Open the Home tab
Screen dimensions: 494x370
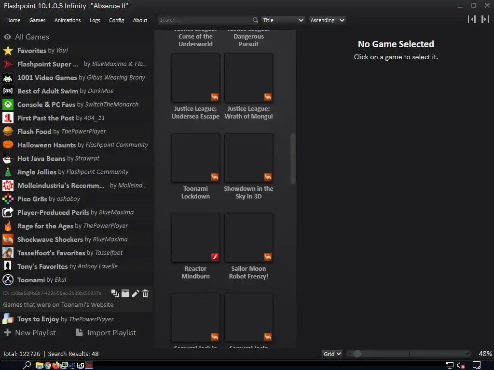tap(13, 20)
